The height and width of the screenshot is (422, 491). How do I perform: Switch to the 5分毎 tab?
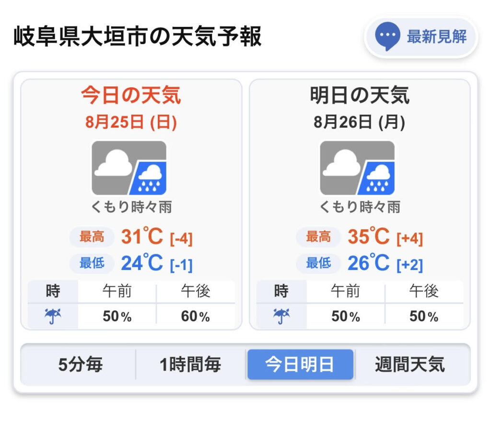(80, 364)
